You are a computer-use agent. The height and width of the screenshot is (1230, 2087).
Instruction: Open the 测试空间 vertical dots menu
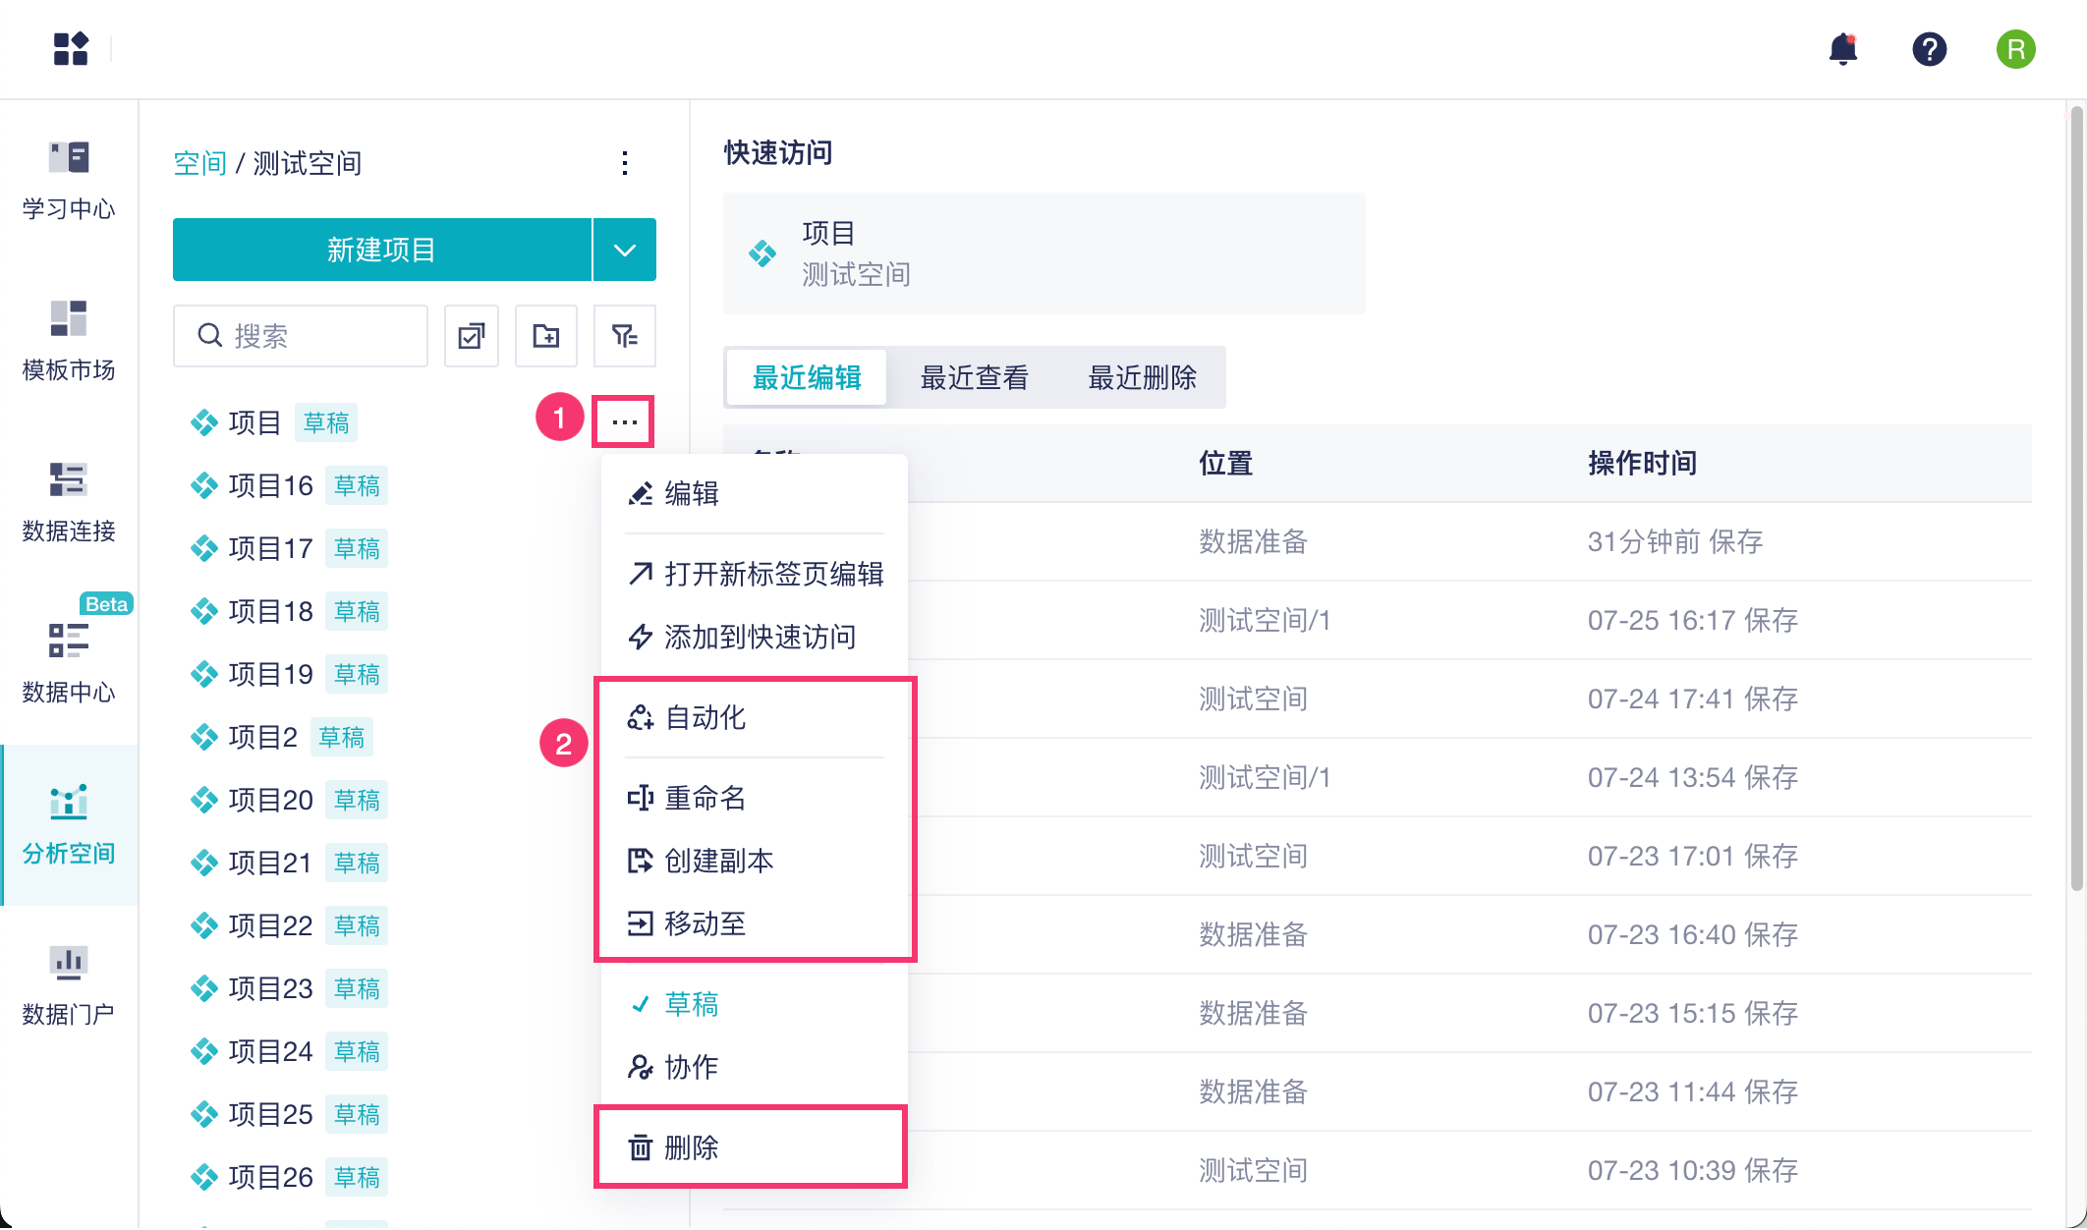click(x=625, y=163)
